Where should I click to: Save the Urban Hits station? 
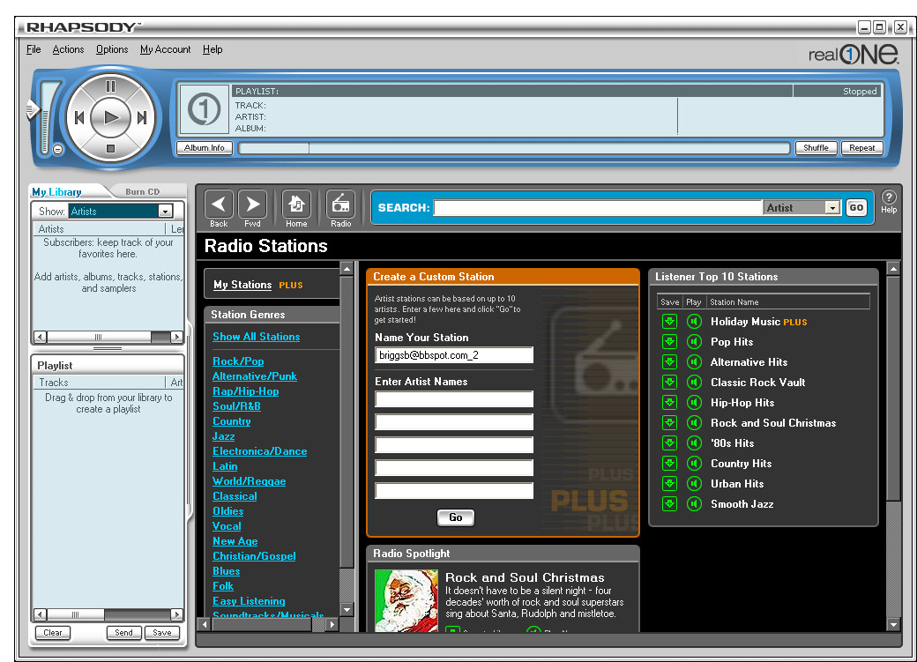tap(669, 484)
